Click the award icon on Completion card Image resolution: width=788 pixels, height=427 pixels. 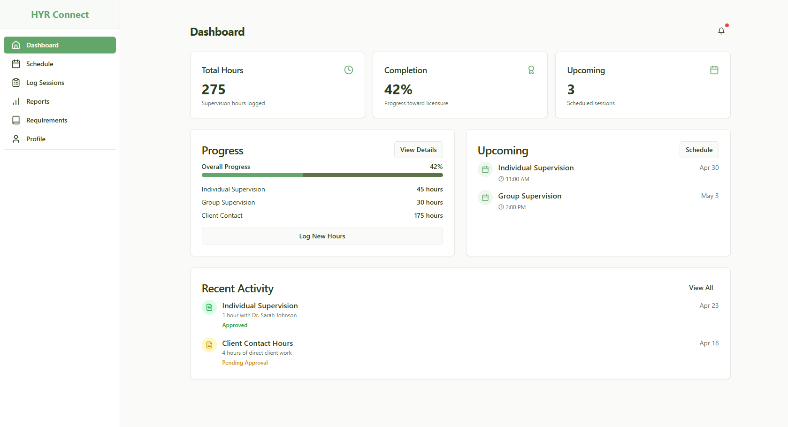click(531, 69)
